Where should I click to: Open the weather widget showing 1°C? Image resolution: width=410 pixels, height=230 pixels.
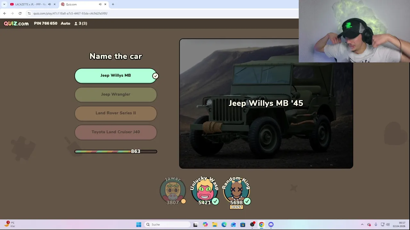(x=10, y=224)
